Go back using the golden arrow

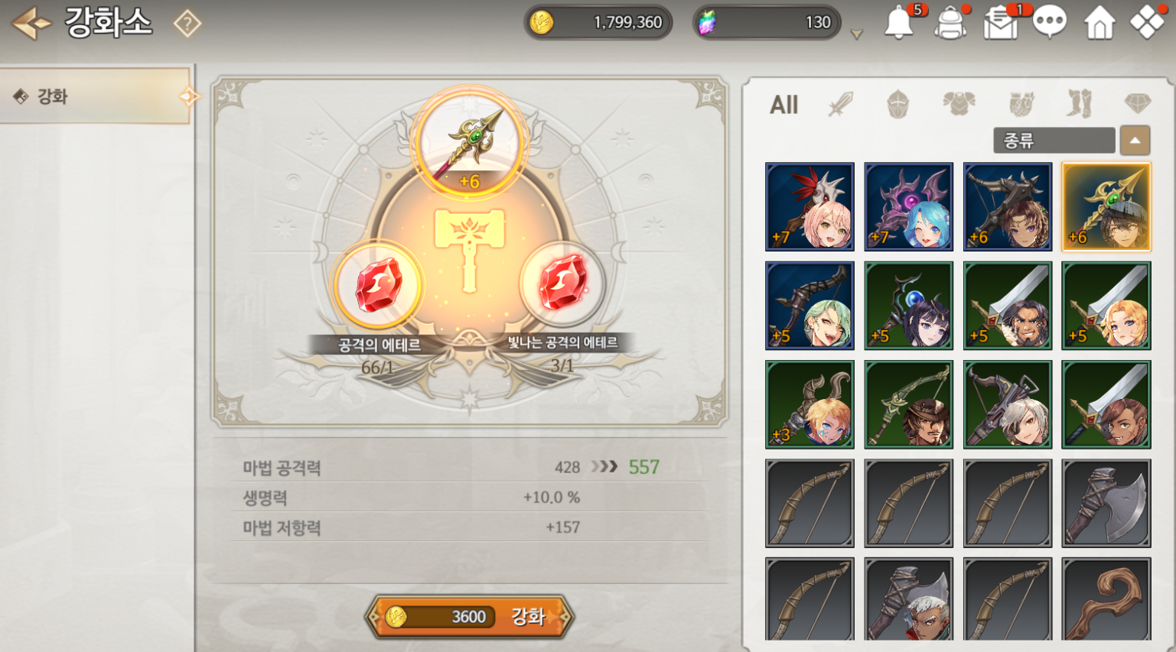tap(31, 23)
